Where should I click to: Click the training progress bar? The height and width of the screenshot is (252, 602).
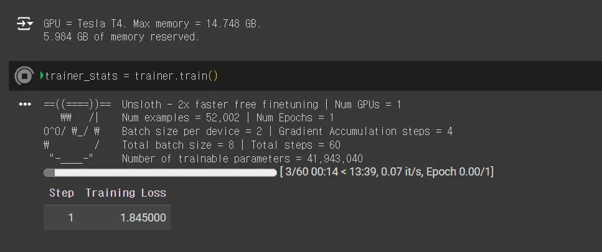160,172
